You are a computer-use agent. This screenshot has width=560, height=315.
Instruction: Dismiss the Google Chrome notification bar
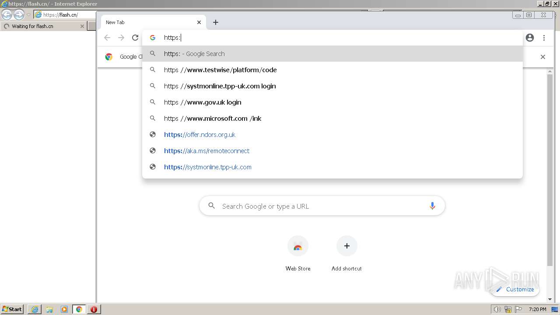click(543, 57)
